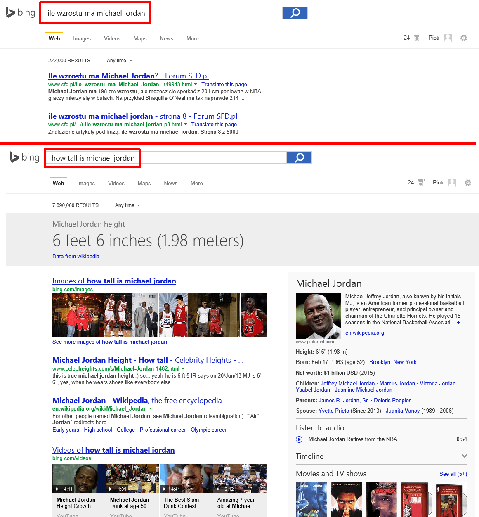Open the 'Michael Jordan to the Max' poster thumbnail
Image resolution: width=479 pixels, height=517 pixels.
click(381, 499)
